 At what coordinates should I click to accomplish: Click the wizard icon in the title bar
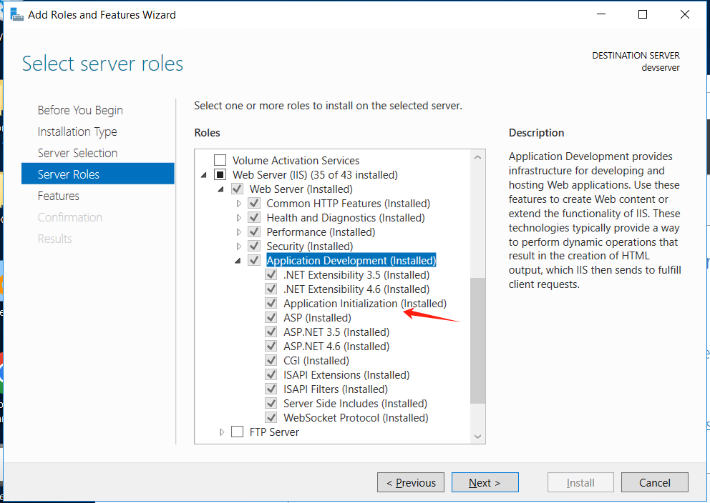[x=16, y=14]
